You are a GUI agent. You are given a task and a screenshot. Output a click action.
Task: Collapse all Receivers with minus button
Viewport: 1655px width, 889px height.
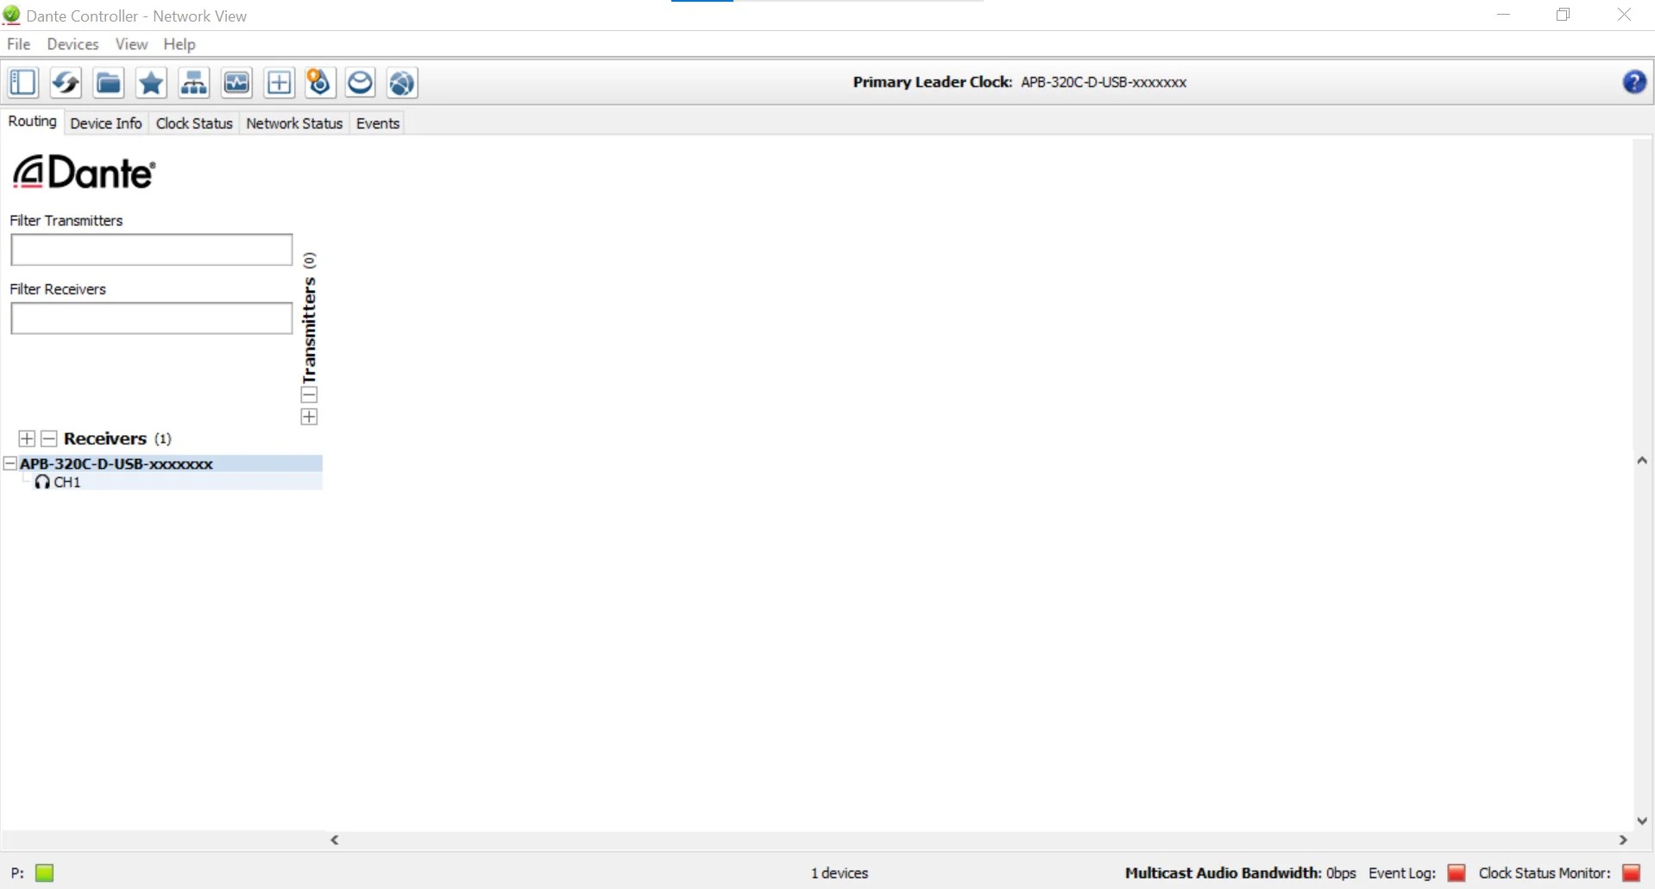(49, 438)
